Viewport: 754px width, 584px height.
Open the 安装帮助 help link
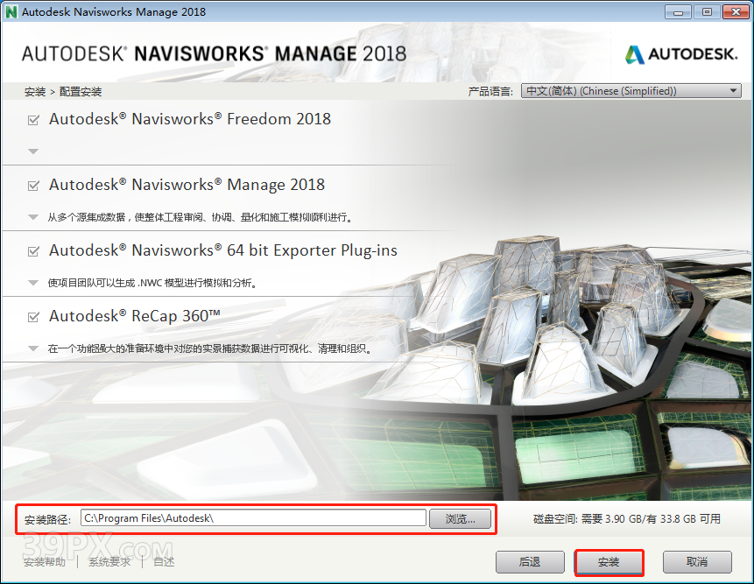[45, 562]
